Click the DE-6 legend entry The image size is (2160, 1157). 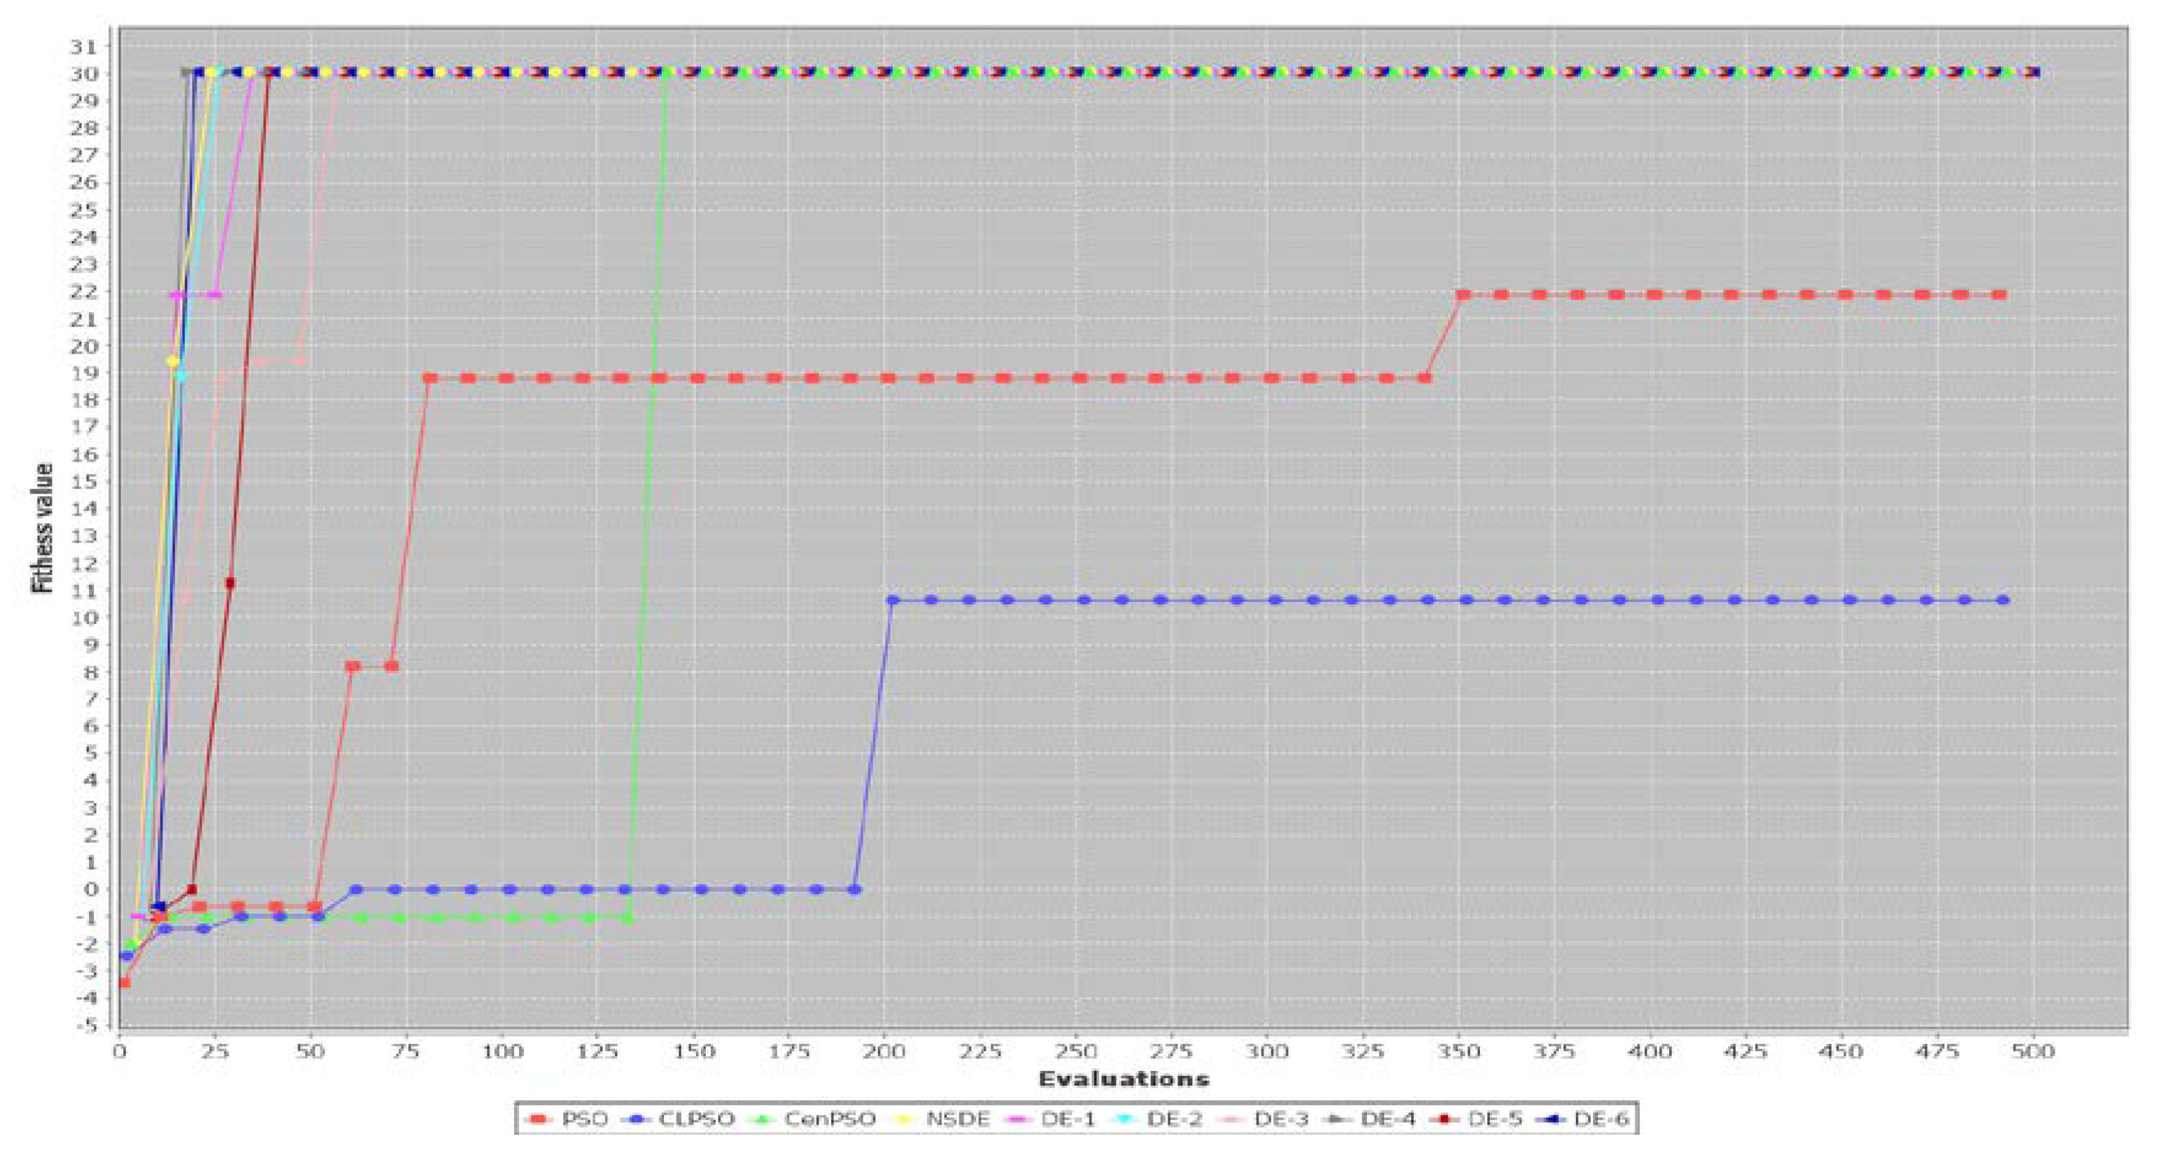pos(1600,1118)
